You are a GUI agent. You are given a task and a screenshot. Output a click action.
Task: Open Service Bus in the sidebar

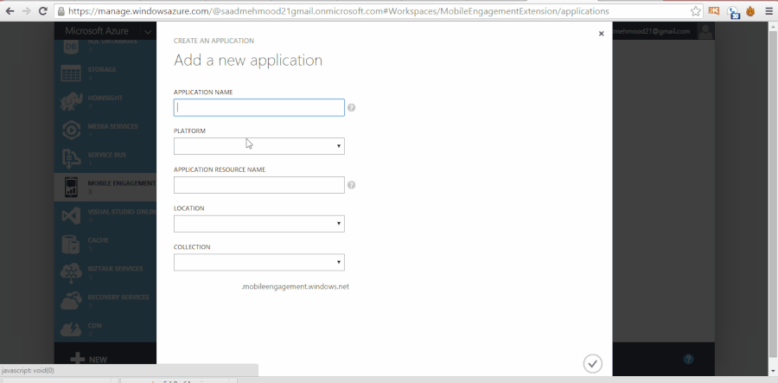105,158
